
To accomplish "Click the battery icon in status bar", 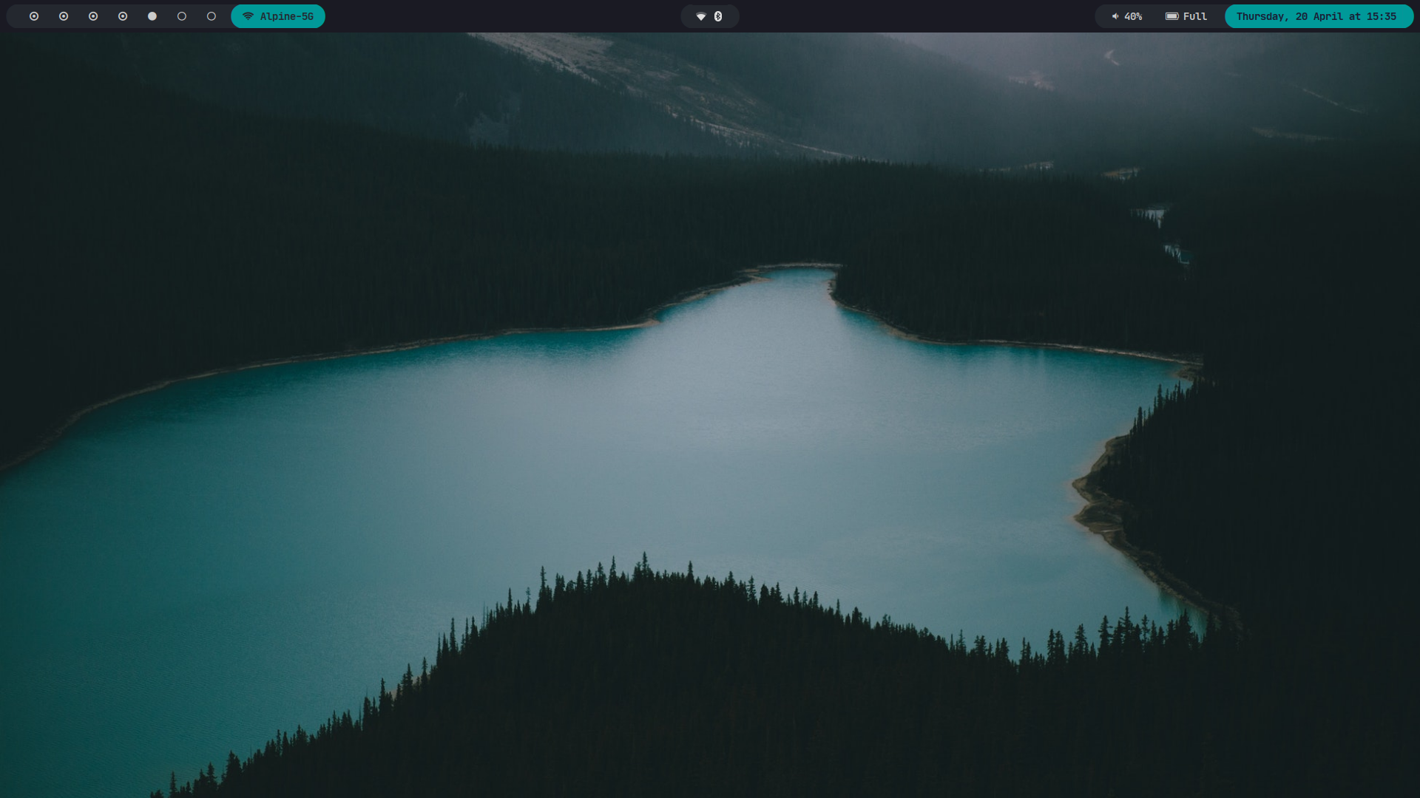I will 1172,16.
